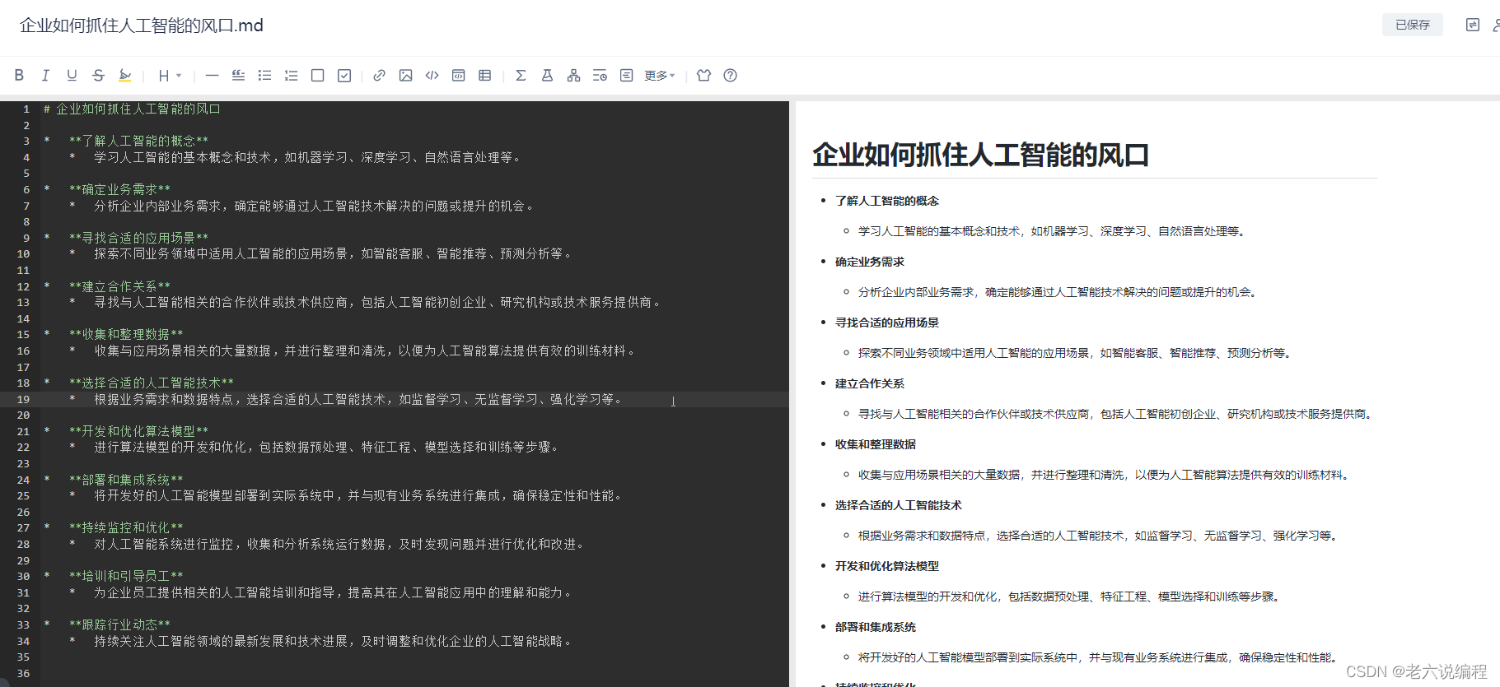Image resolution: width=1500 pixels, height=687 pixels.
Task: Click preview sub-item starting 寻找与人工智能相关的合作伙伴
Action: [1115, 414]
